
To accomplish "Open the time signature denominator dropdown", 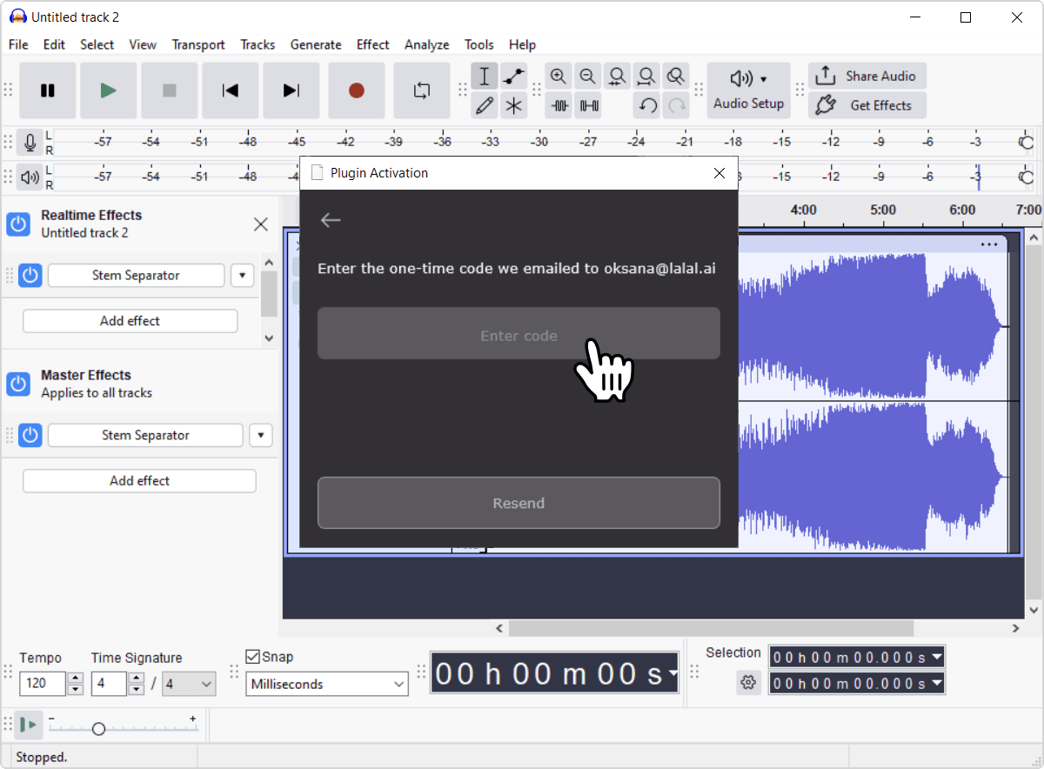I will pos(190,684).
